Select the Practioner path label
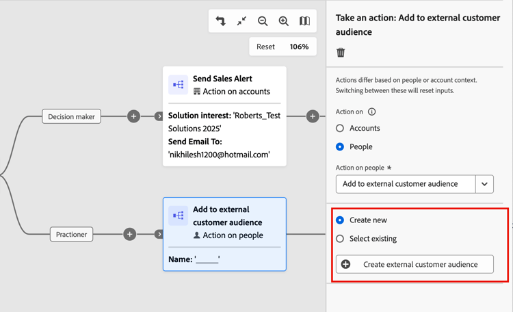The image size is (513, 312). coord(72,234)
